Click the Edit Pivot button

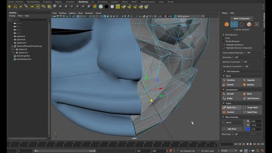232,129
